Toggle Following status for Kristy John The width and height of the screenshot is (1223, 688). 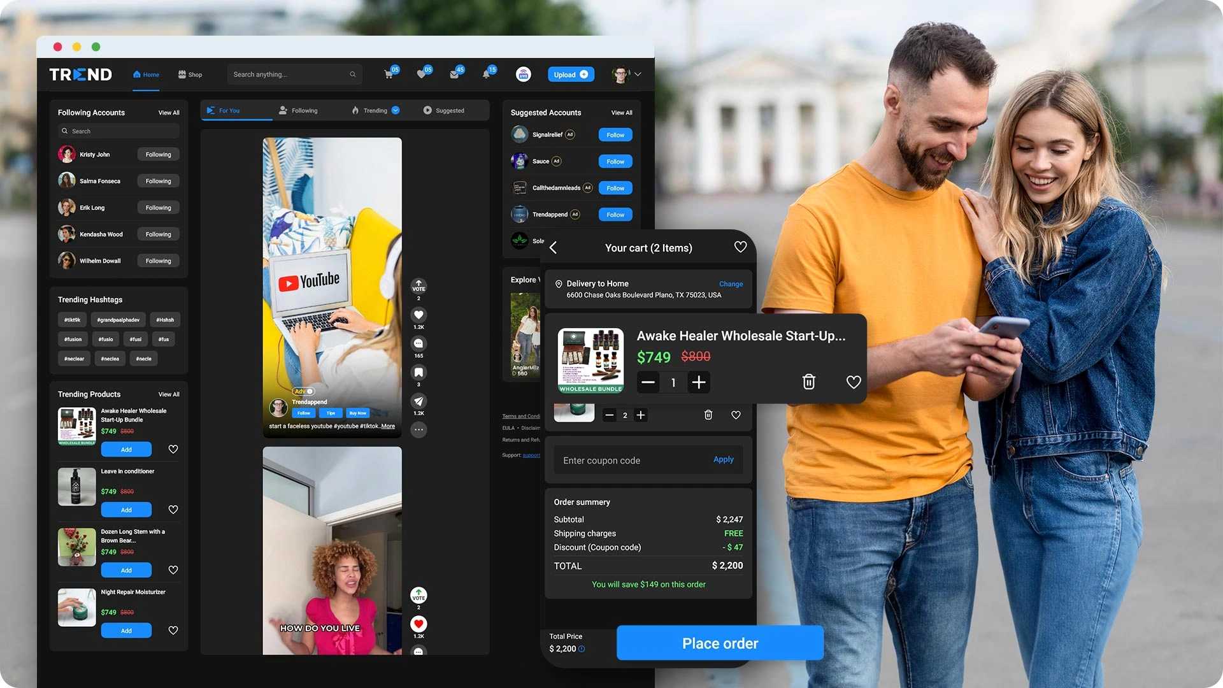pyautogui.click(x=158, y=154)
